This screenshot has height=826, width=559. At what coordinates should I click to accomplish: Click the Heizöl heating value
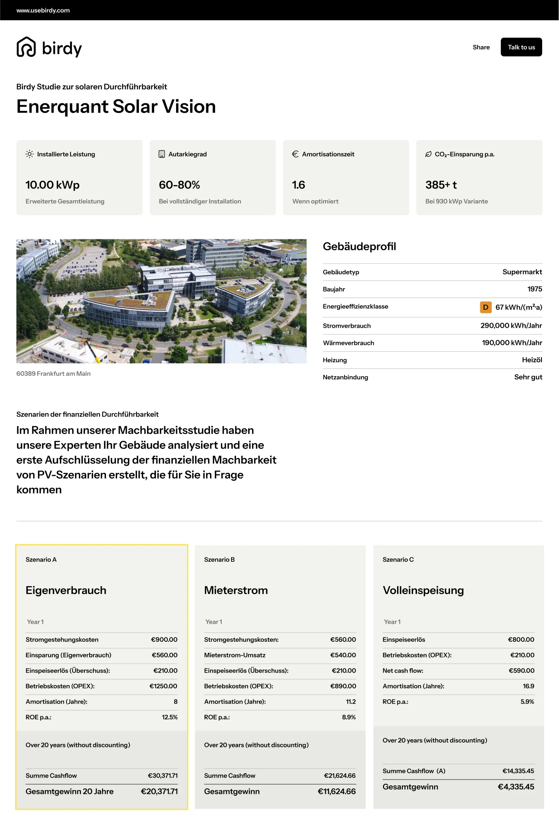point(532,360)
